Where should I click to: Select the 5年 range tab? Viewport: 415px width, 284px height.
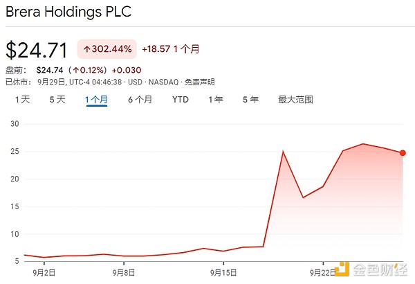[250, 100]
